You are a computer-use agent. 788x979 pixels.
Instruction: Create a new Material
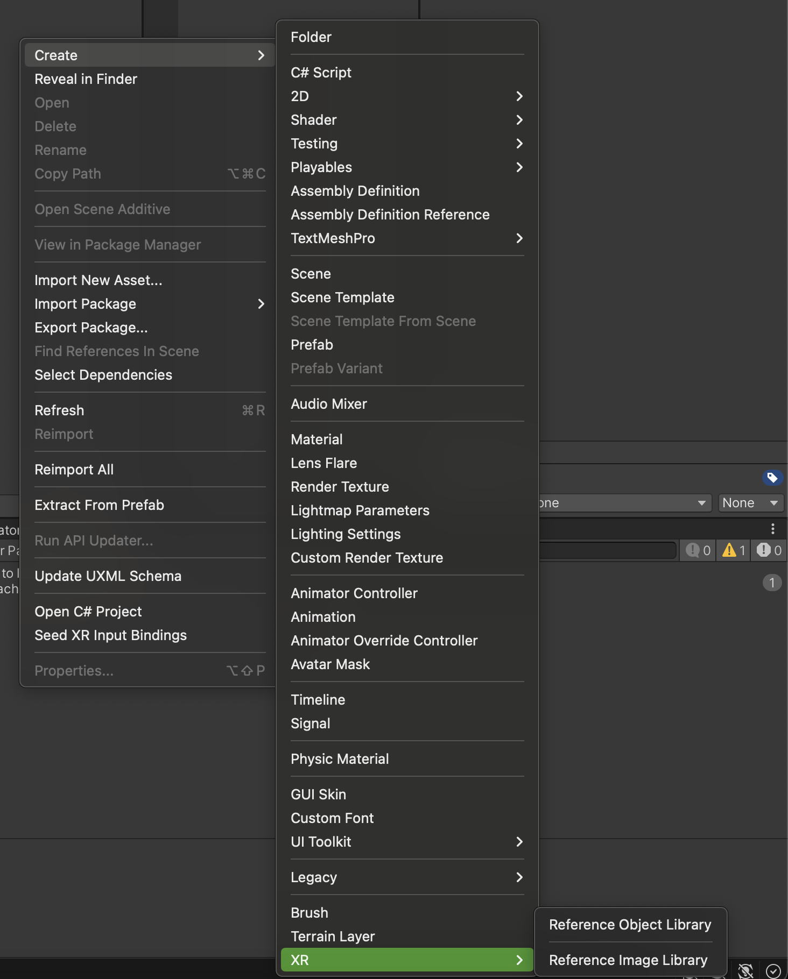pyautogui.click(x=407, y=439)
